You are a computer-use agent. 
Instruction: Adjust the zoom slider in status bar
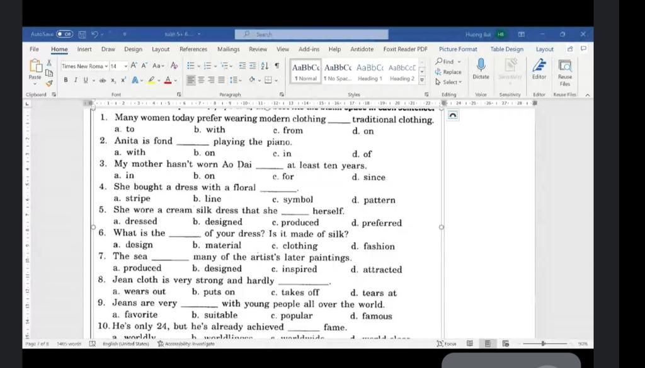tap(544, 343)
